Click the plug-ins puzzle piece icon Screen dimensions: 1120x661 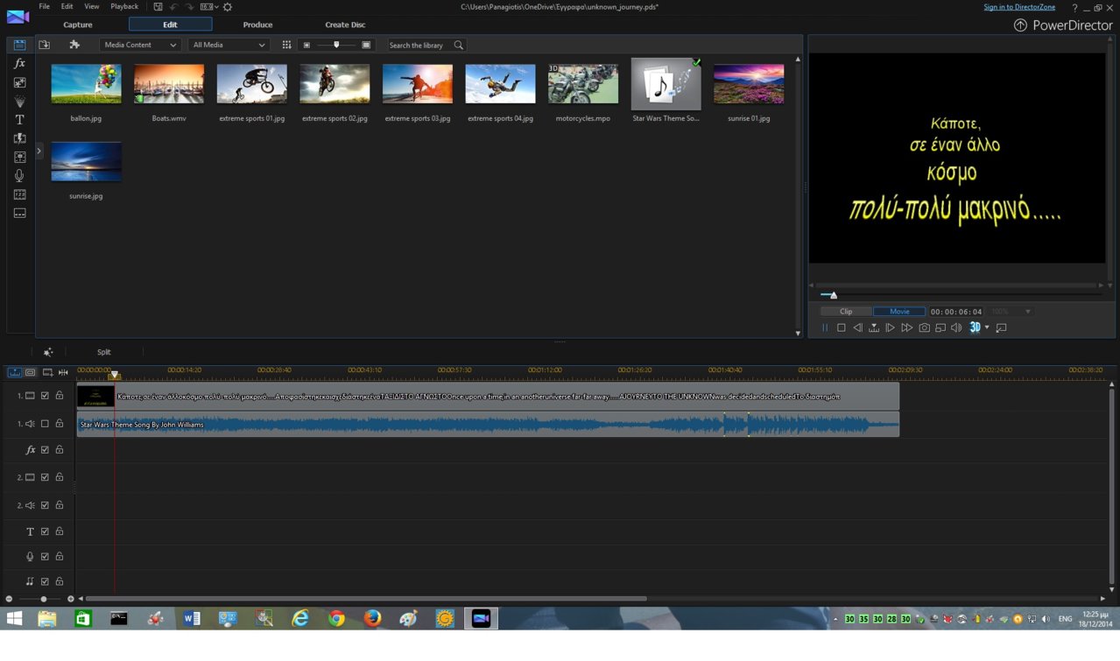click(x=74, y=45)
